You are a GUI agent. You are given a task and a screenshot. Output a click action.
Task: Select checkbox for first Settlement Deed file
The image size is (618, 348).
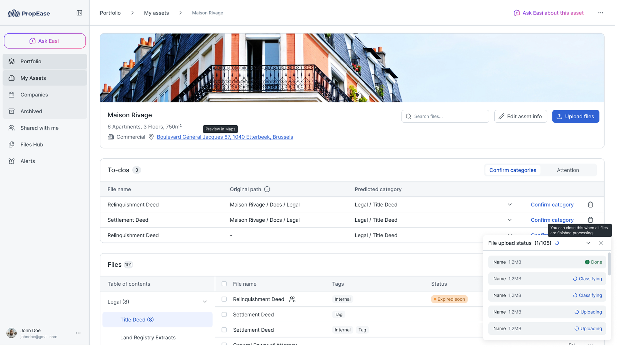(x=224, y=315)
